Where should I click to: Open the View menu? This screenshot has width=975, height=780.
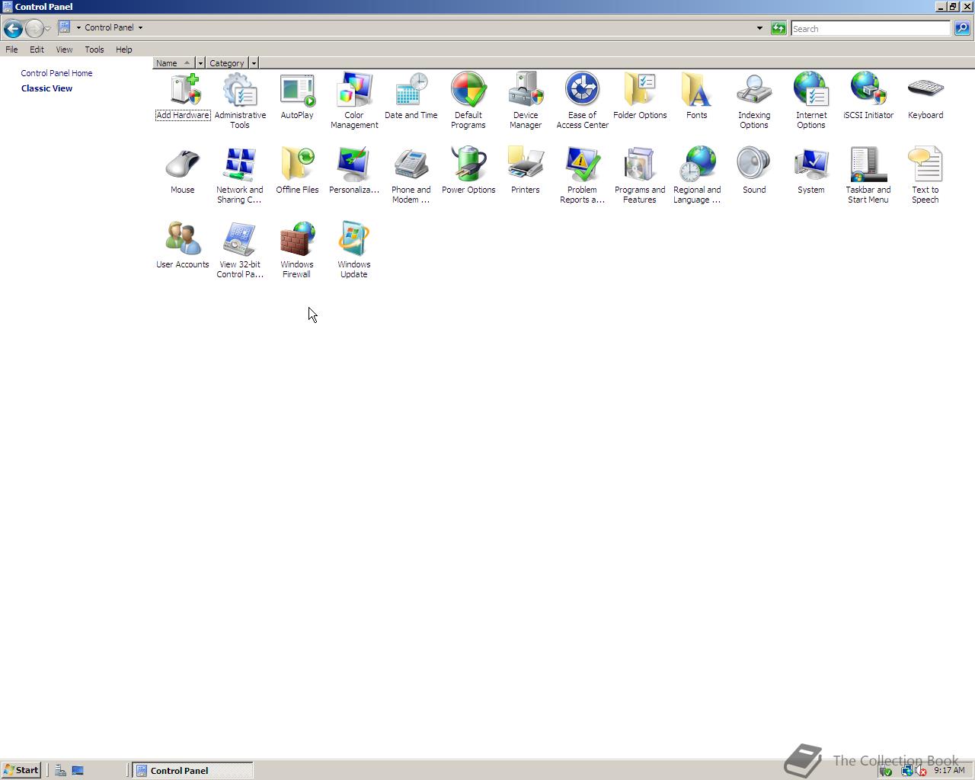coord(64,50)
